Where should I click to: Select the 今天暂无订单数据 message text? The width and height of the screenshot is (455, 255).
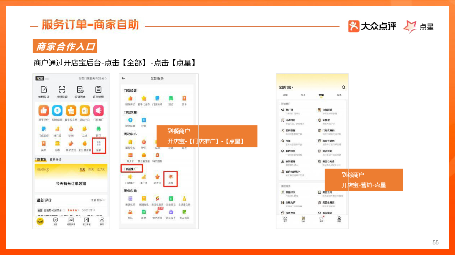point(71,183)
